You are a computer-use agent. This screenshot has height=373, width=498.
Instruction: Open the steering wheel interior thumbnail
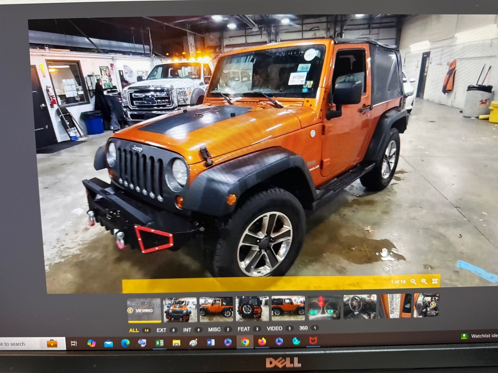point(360,307)
